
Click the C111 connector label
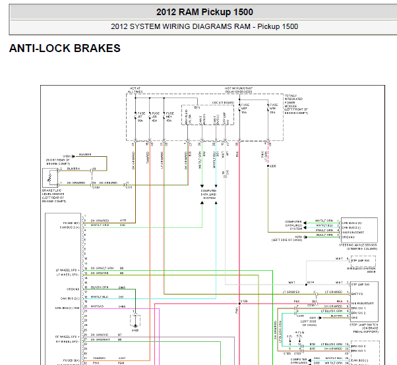coord(129,187)
